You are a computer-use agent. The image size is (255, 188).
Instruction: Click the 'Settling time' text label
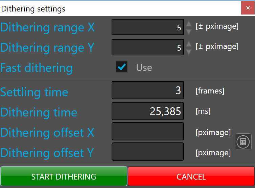(34, 92)
